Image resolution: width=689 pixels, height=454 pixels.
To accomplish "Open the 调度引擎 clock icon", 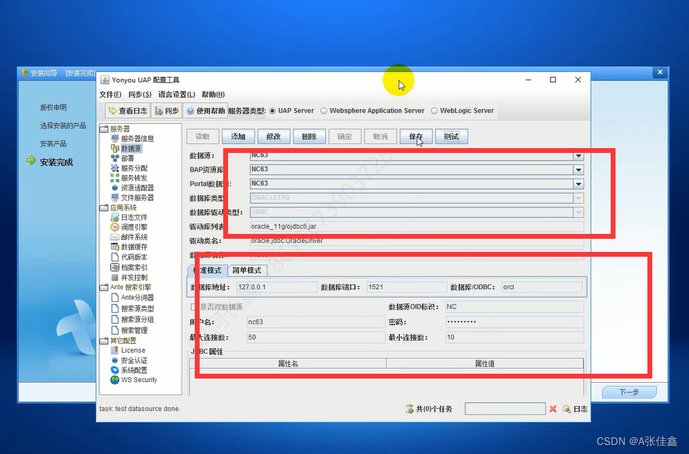I will 114,227.
